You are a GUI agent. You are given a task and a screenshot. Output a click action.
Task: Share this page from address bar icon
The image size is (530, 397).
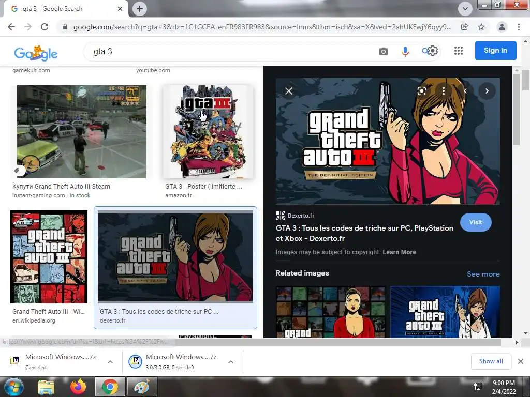pyautogui.click(x=465, y=27)
